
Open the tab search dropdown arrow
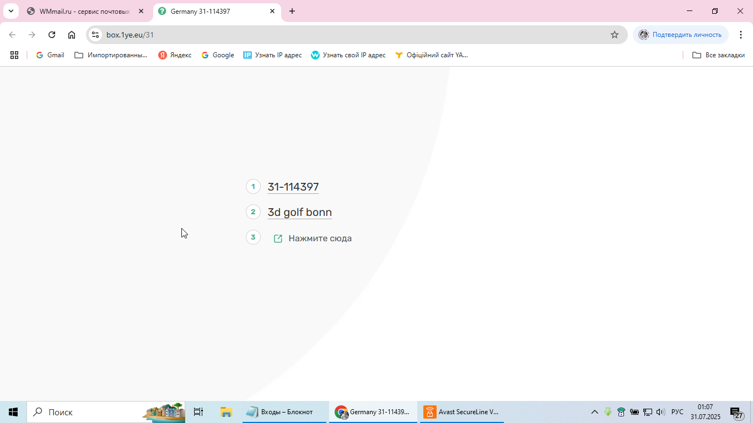click(10, 11)
